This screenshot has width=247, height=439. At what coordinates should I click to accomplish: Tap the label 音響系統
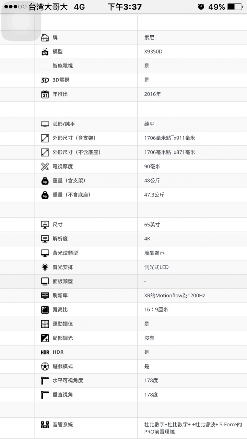[62, 425]
